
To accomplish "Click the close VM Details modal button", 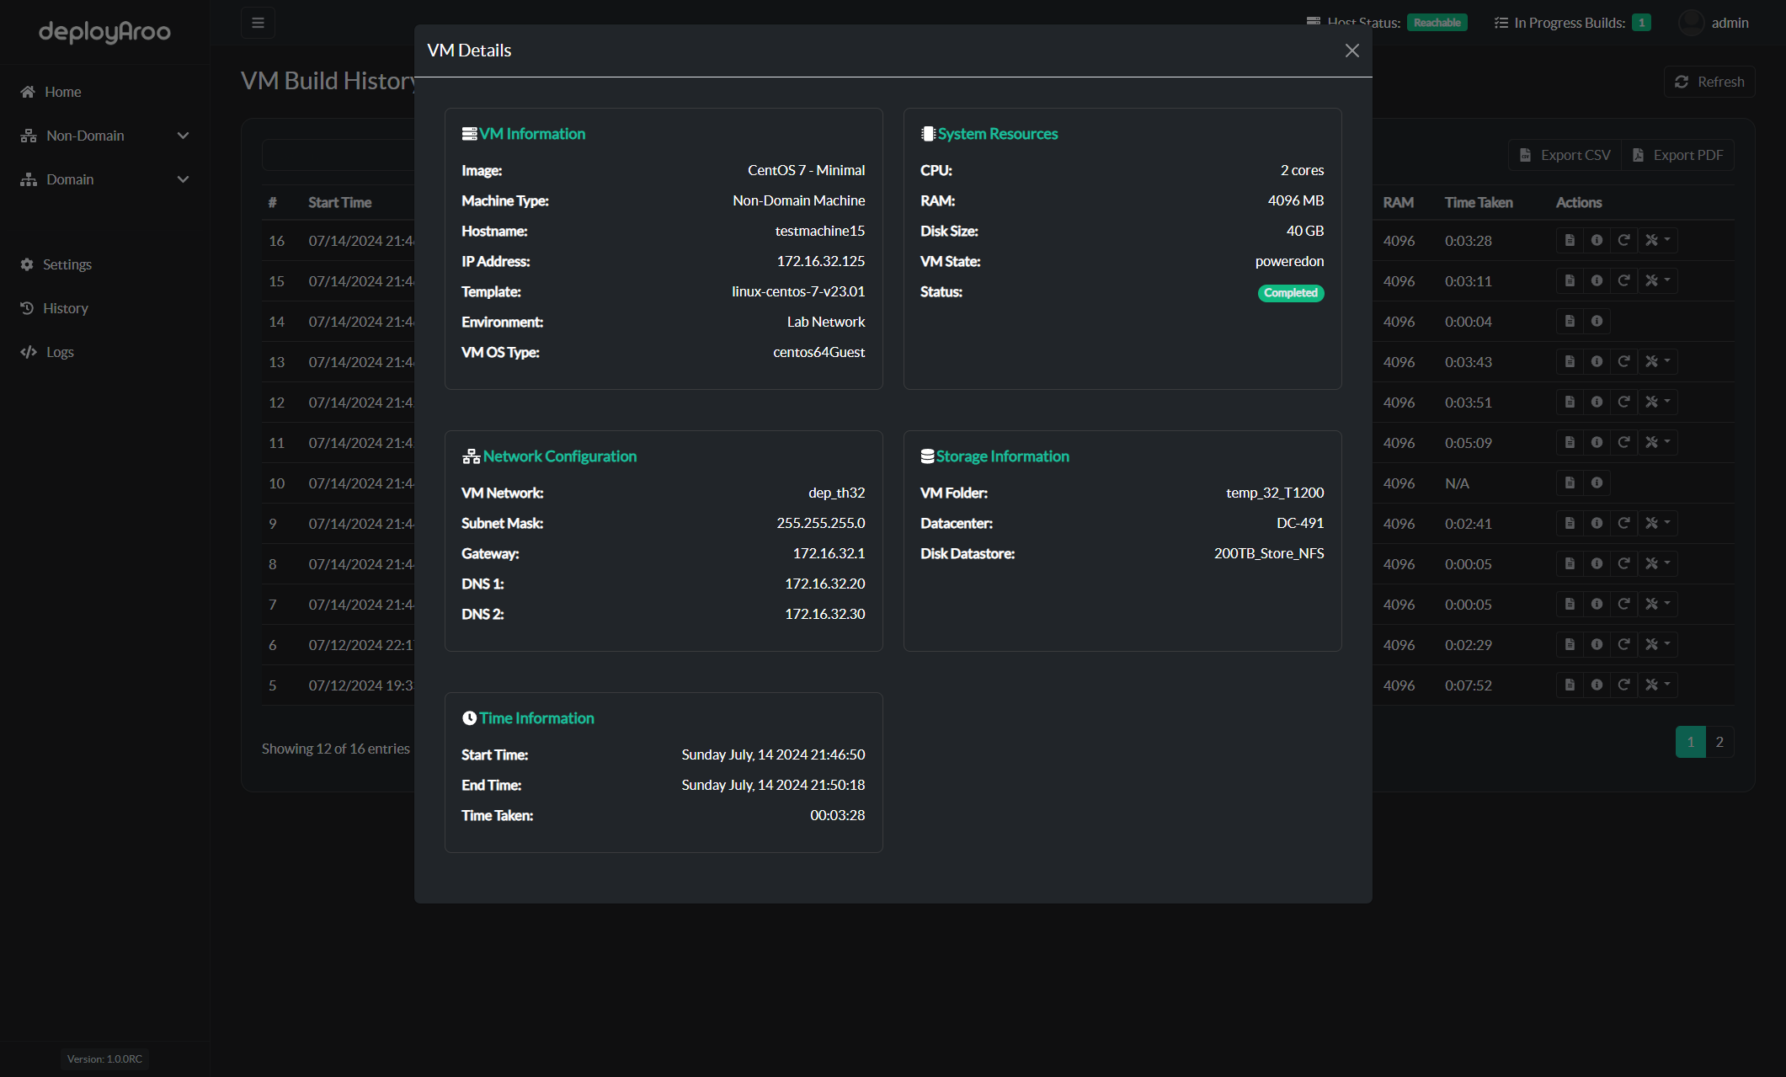I will coord(1351,49).
